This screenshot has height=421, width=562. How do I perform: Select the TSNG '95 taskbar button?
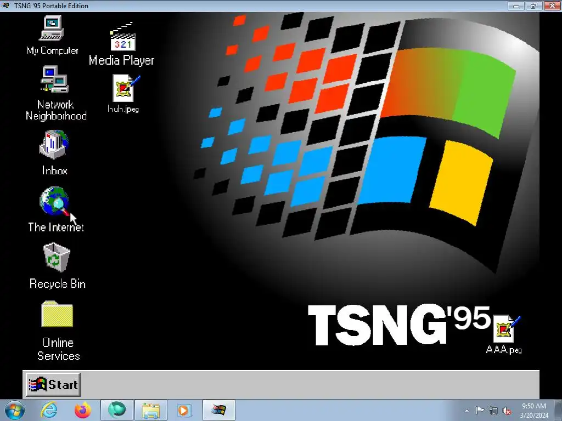click(218, 410)
